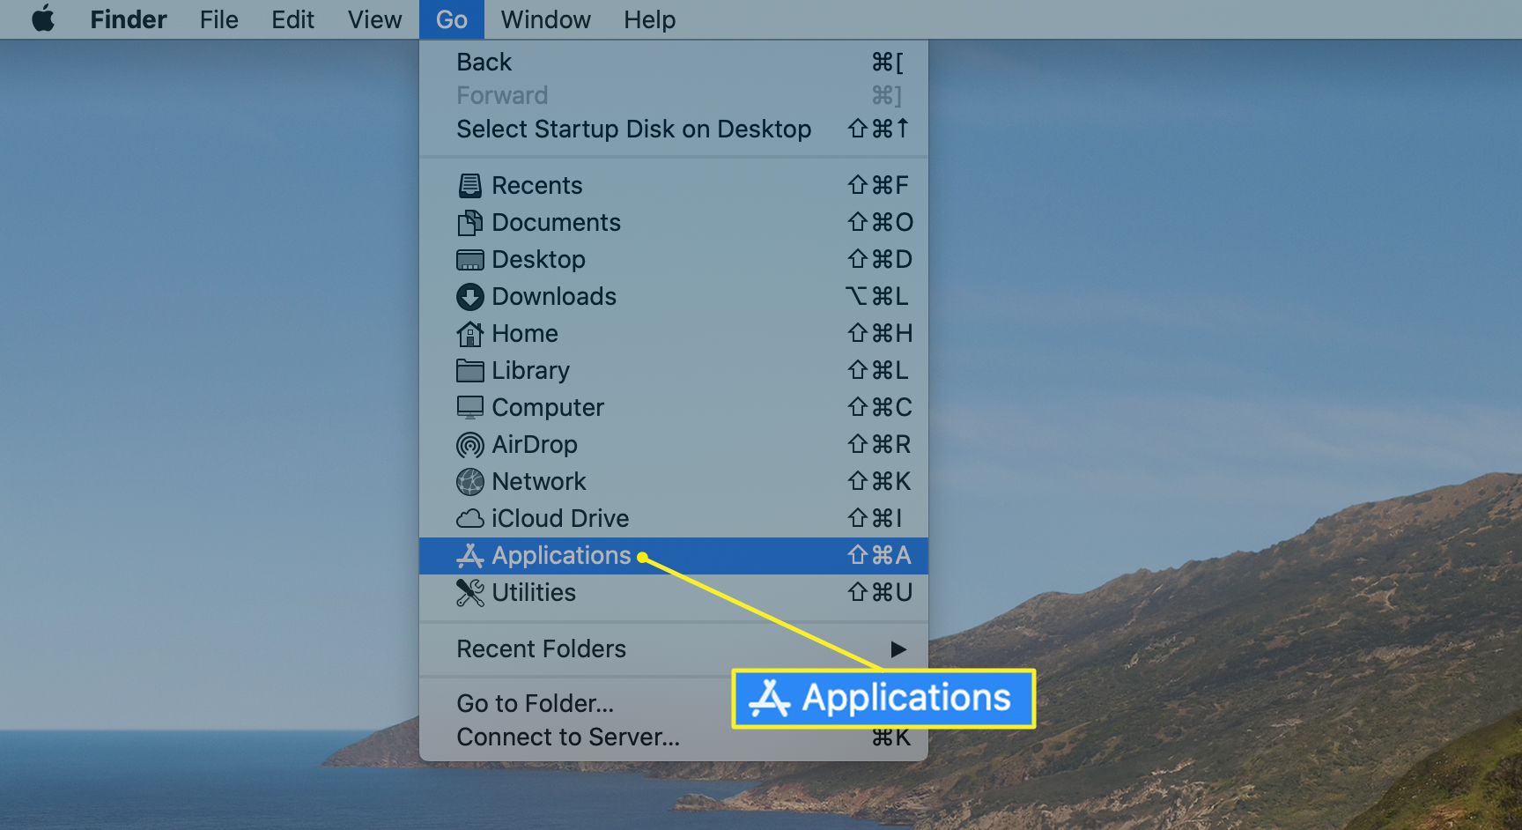The width and height of the screenshot is (1522, 830).
Task: Click the Applications icon in the Go menu
Action: [469, 555]
